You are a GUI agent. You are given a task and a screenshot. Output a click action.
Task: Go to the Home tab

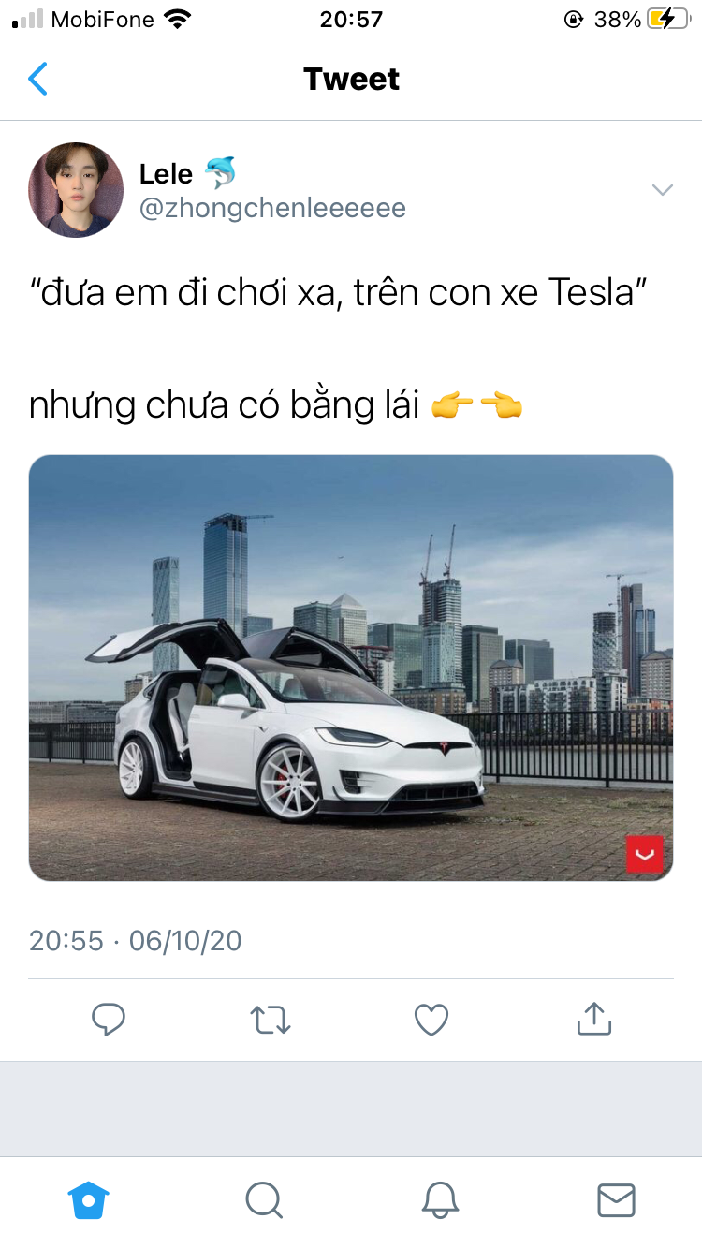click(x=89, y=1199)
